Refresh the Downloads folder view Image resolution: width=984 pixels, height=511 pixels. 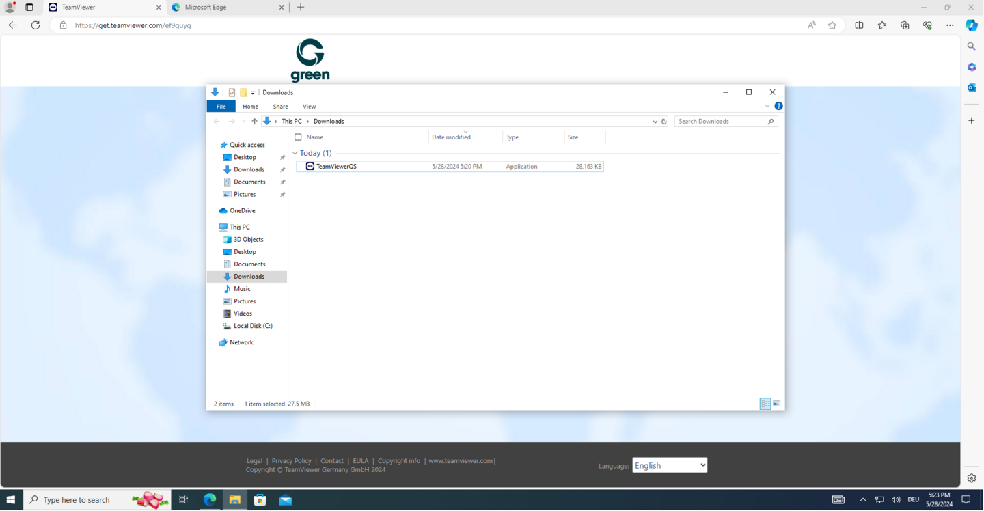[664, 122]
